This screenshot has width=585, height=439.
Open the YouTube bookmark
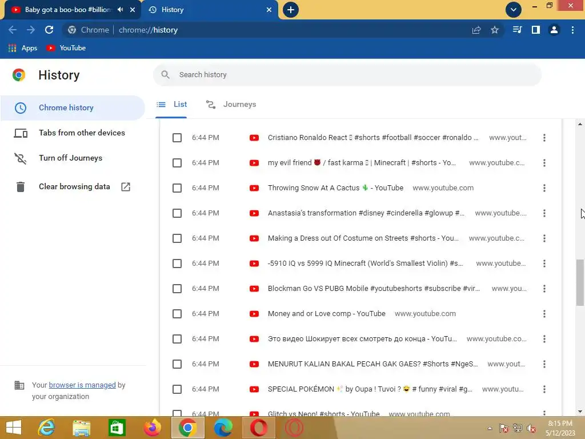[66, 48]
